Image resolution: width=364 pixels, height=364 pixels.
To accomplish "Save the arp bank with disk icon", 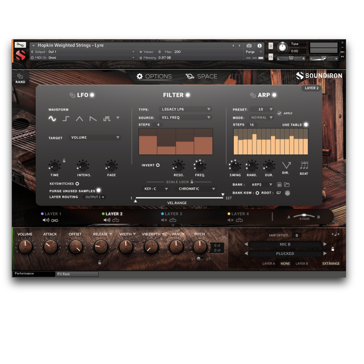I will (x=280, y=184).
